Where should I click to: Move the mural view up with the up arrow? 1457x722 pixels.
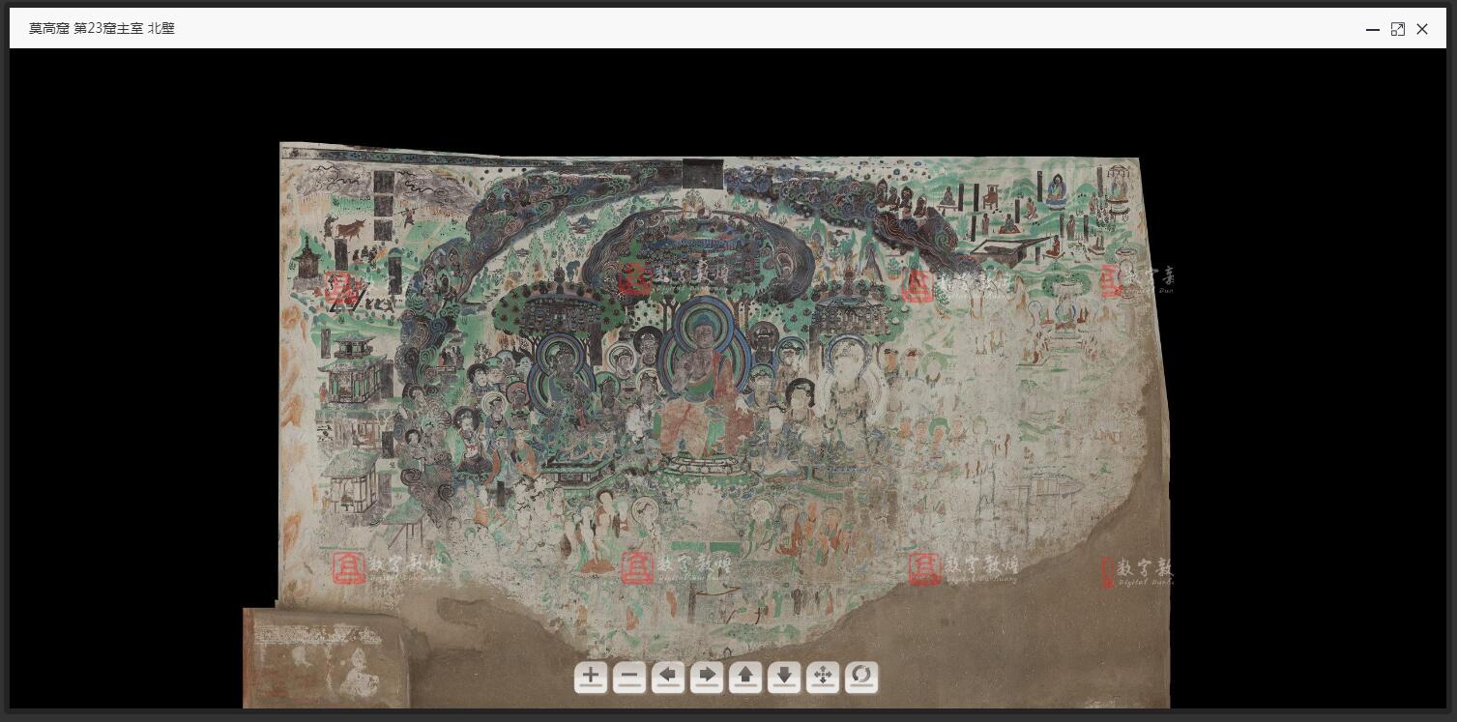pyautogui.click(x=745, y=677)
